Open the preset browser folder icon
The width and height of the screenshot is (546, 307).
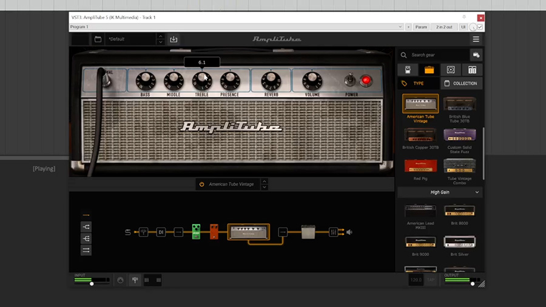tap(98, 39)
